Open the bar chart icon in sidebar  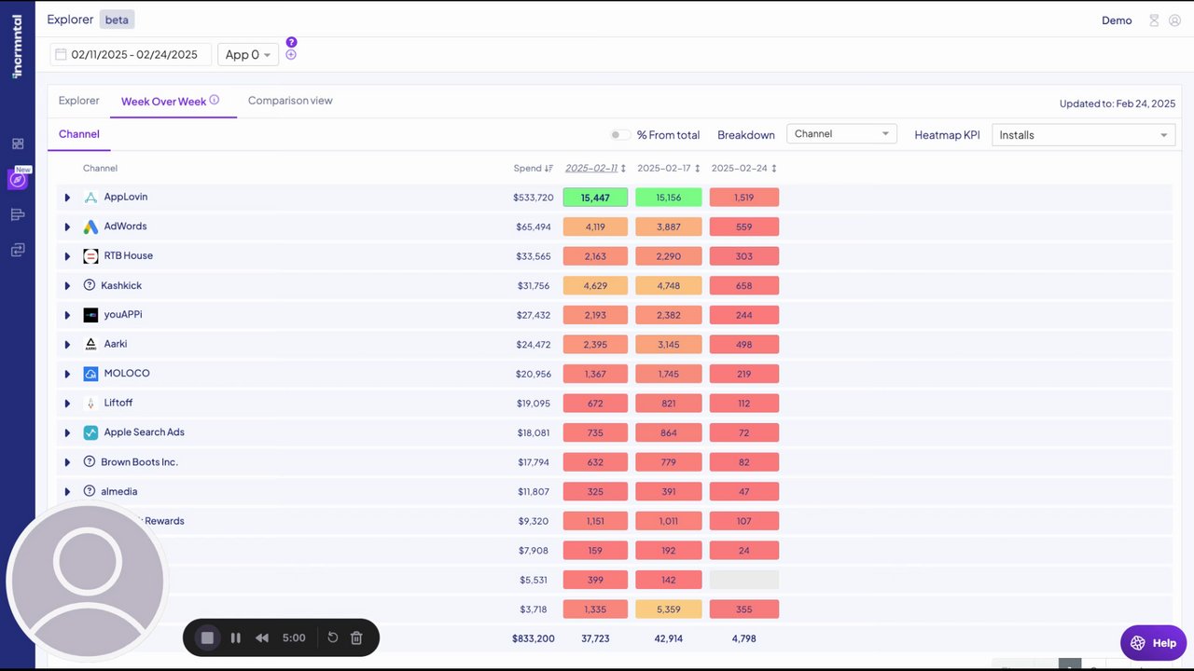[x=18, y=215]
